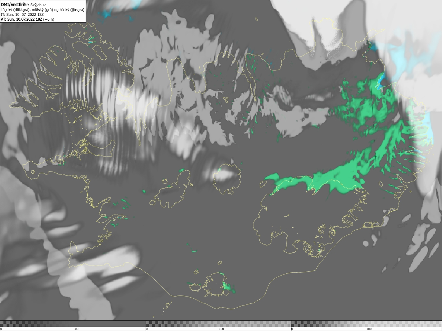442x331 pixels.
Task: Click the middle grey mid-cloud colour scale bar
Action: (218, 324)
